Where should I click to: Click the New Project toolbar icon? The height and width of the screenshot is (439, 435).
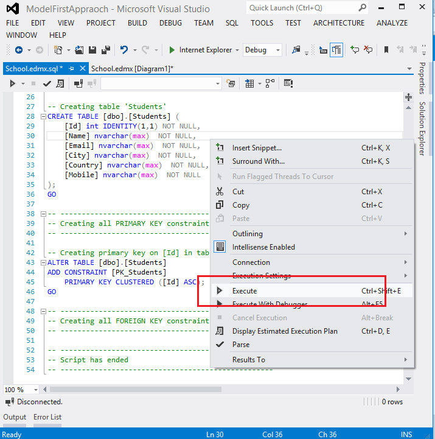[58, 50]
